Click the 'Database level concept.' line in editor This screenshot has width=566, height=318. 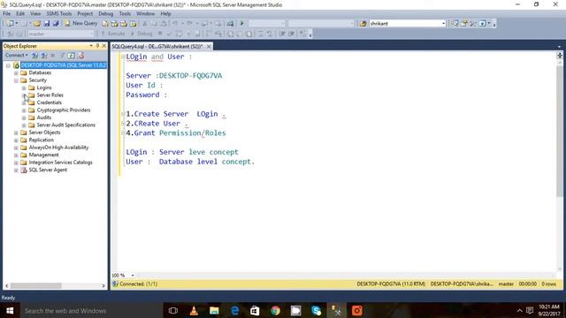pyautogui.click(x=207, y=162)
